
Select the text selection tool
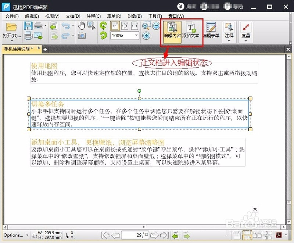tap(92, 26)
